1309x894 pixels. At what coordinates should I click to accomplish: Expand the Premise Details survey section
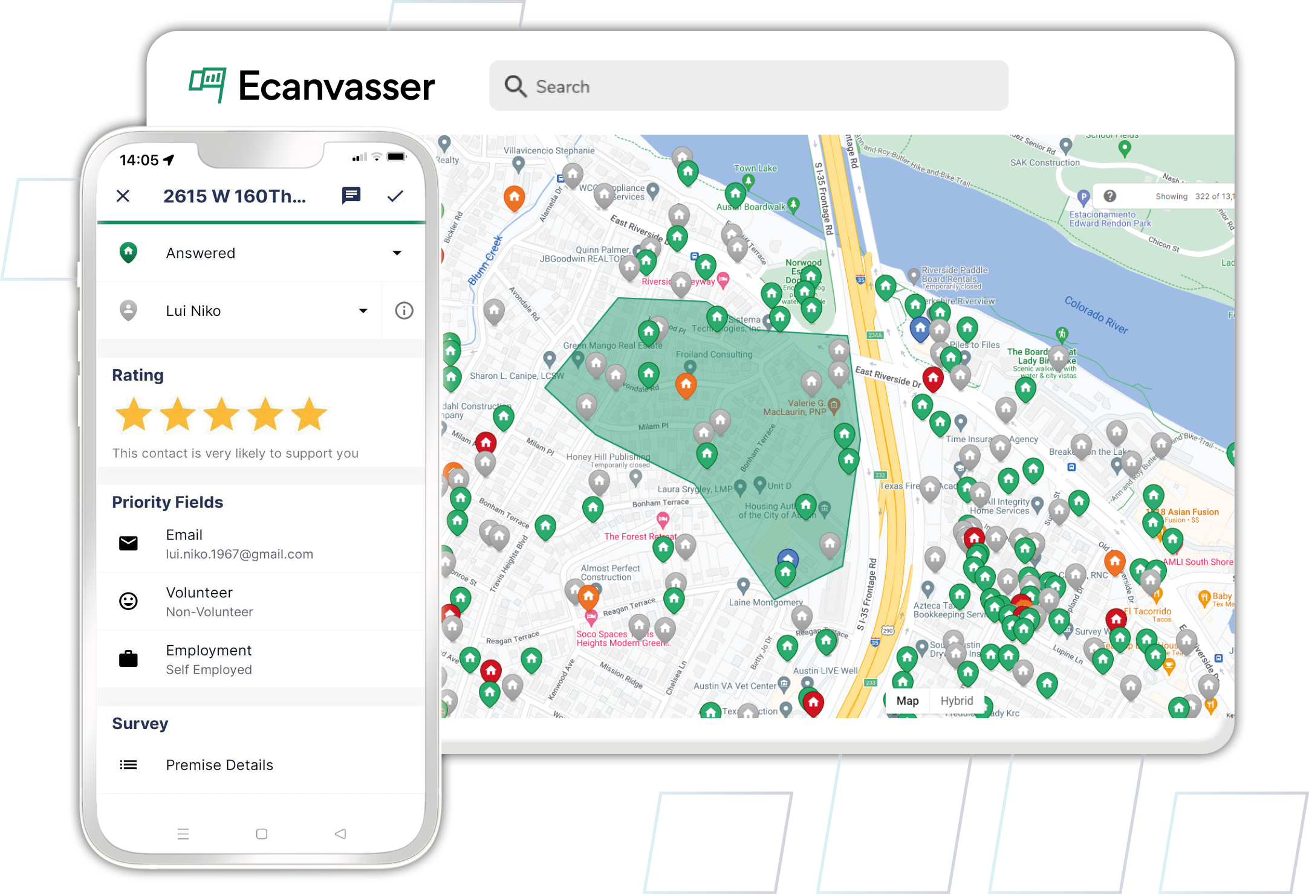[x=219, y=764]
